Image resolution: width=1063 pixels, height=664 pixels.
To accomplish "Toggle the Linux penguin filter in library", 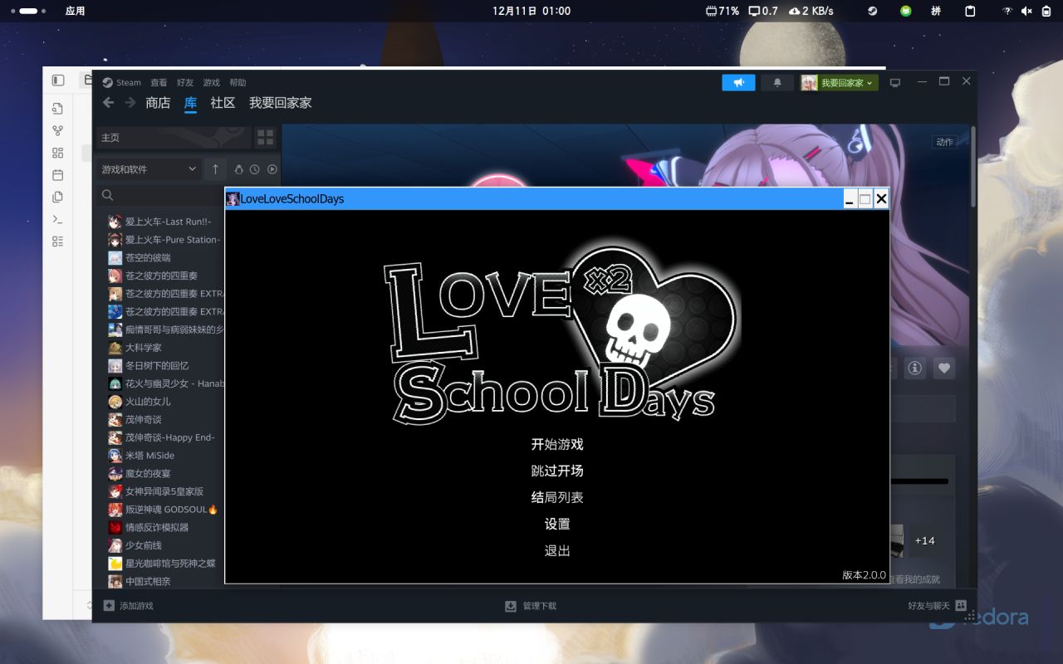I will [239, 169].
